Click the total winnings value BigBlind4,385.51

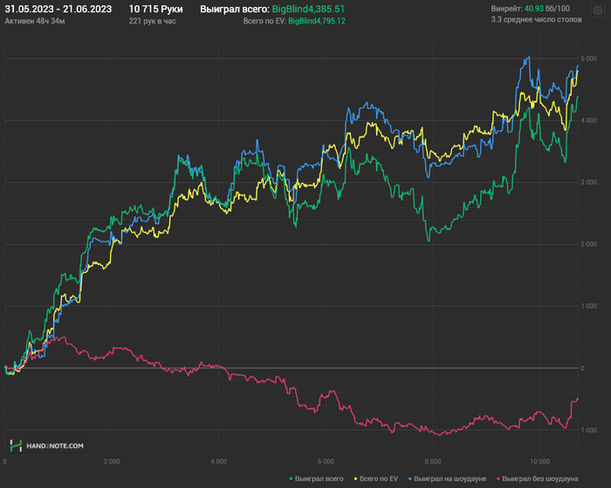pos(308,9)
